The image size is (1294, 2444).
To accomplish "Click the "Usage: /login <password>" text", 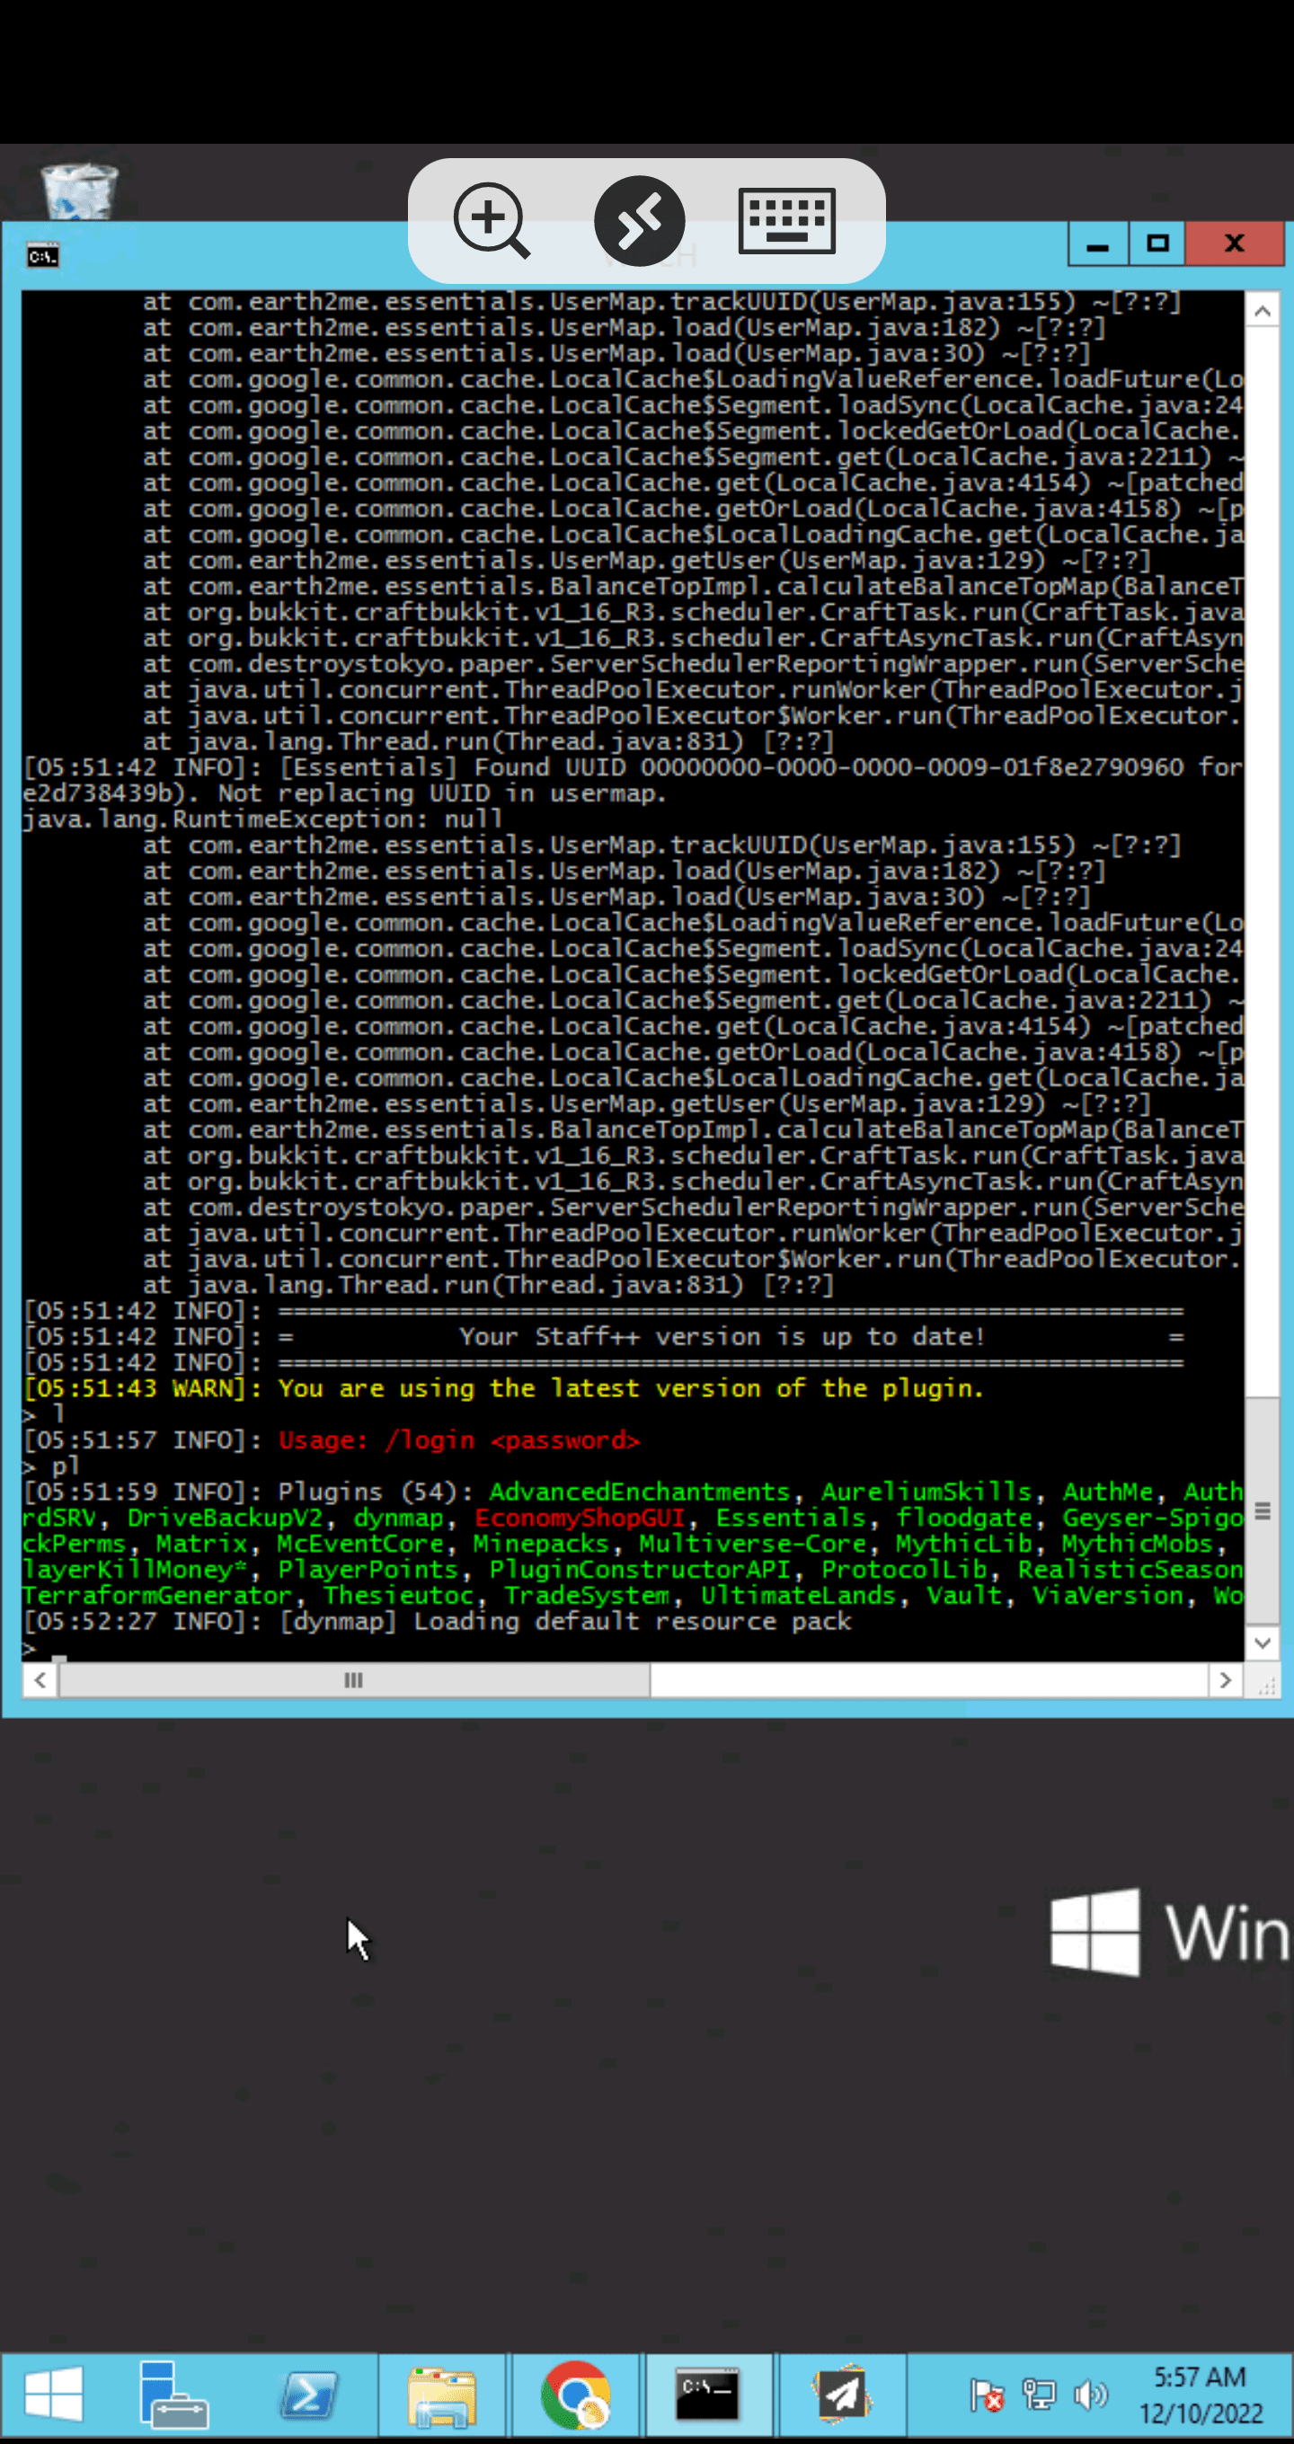I will [459, 1440].
